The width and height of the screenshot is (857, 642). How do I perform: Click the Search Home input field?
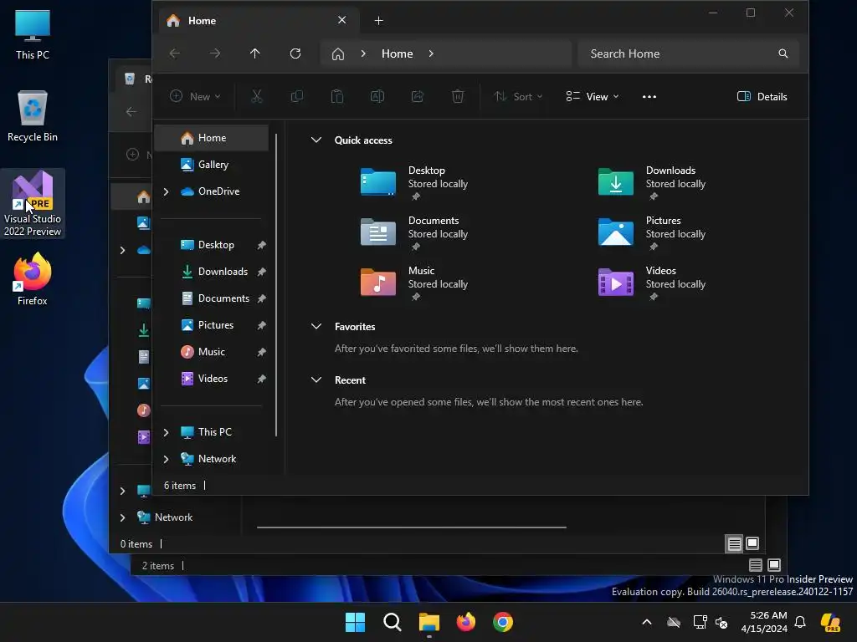[x=689, y=53]
